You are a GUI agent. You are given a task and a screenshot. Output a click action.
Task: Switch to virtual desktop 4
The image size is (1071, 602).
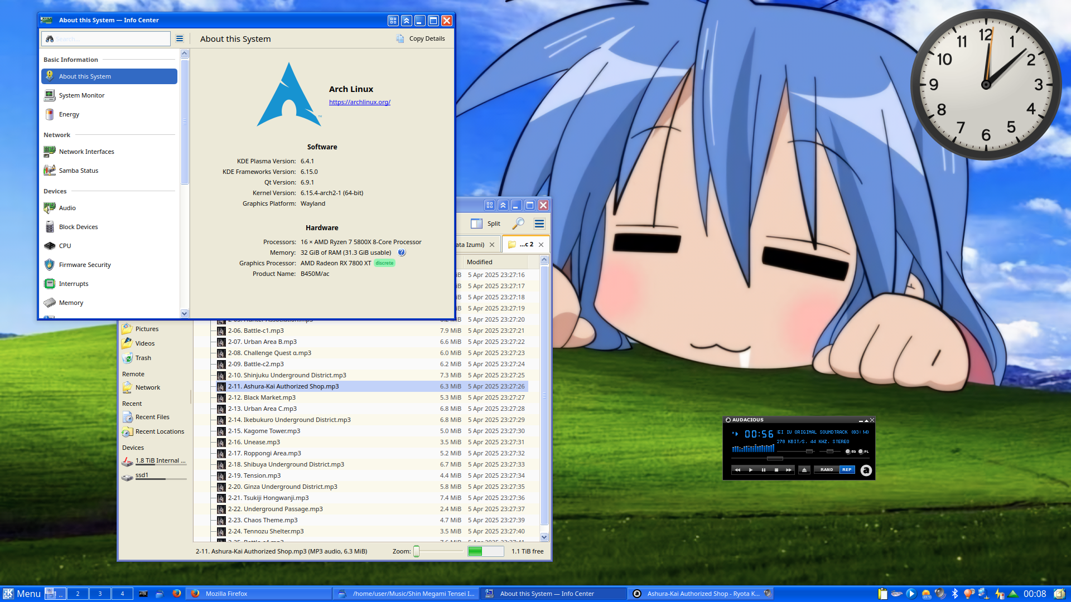[122, 594]
